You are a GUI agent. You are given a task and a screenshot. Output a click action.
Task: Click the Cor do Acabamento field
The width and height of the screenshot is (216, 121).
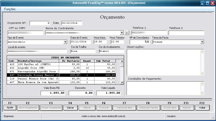click(x=112, y=51)
